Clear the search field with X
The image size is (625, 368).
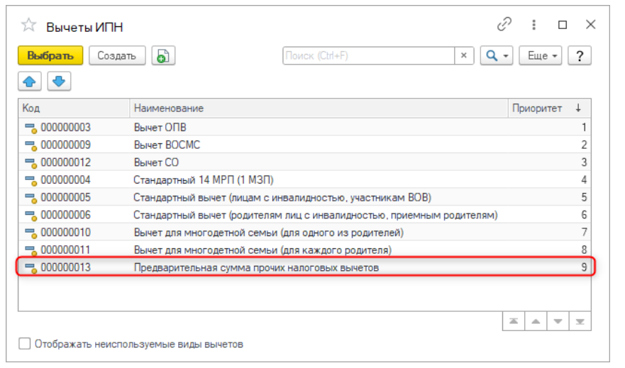(464, 56)
